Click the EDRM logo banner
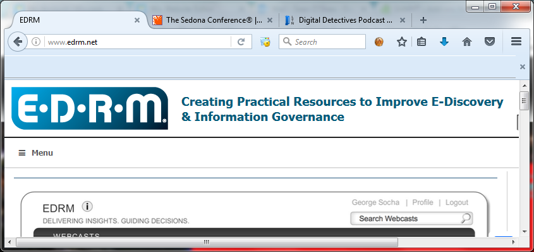534x252 pixels. [90, 108]
